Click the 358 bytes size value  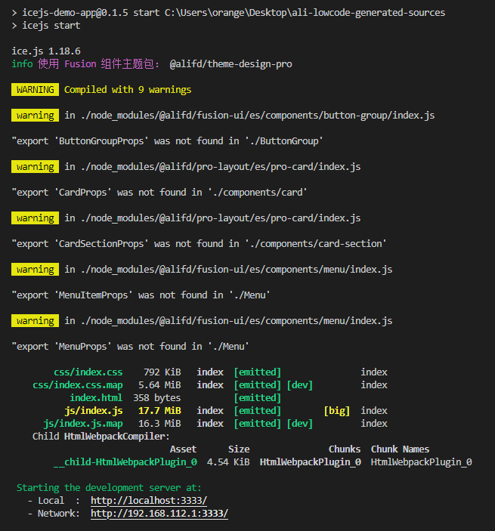157,398
